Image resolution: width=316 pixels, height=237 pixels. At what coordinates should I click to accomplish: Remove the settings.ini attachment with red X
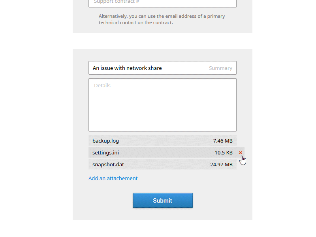tap(241, 152)
